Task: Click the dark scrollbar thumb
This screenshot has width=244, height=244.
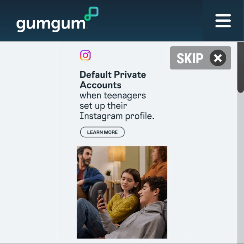Action: pos(241,67)
